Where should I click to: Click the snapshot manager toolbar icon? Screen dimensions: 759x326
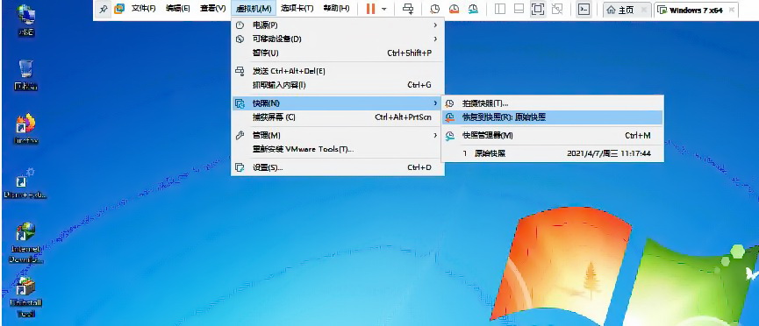coord(473,9)
